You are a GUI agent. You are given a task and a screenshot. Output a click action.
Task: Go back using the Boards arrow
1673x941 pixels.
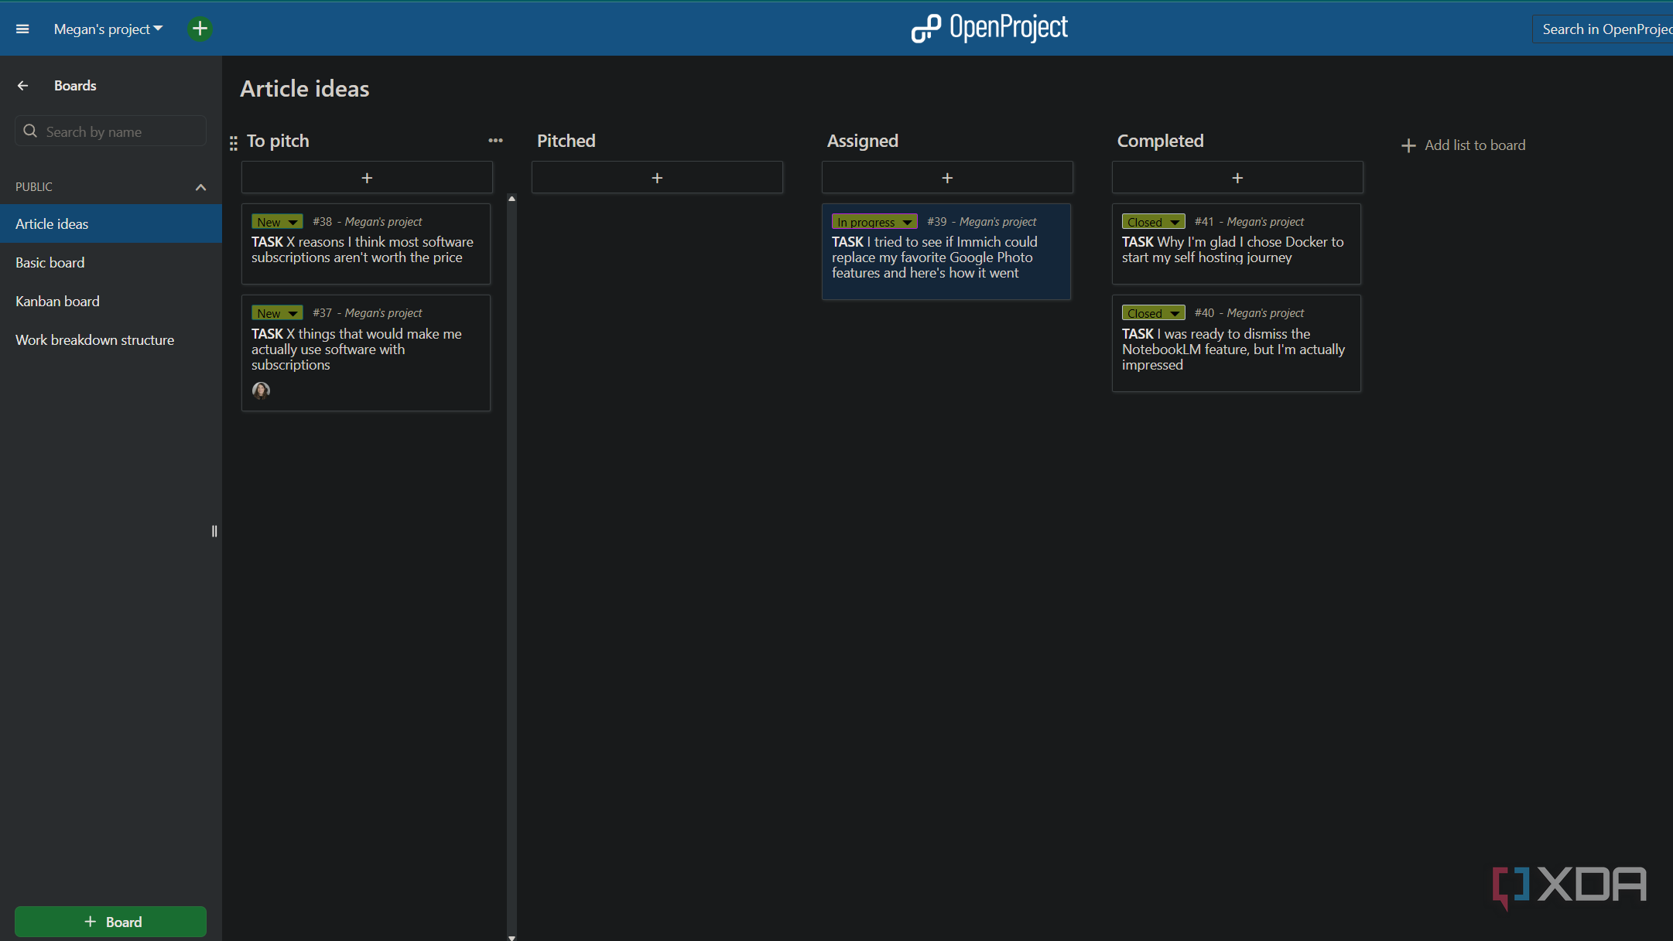coord(22,86)
